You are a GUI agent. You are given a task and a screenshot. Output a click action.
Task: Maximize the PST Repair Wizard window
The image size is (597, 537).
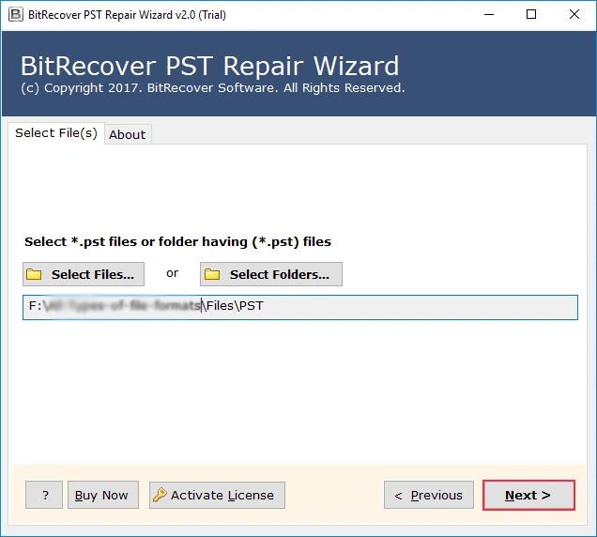tap(531, 14)
